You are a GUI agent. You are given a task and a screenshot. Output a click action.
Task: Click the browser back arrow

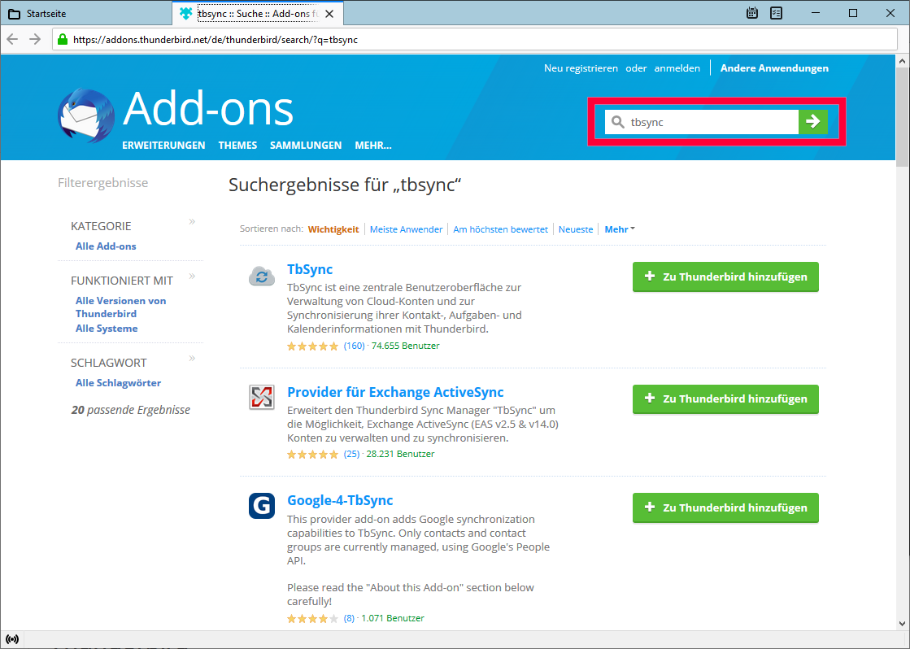[12, 39]
